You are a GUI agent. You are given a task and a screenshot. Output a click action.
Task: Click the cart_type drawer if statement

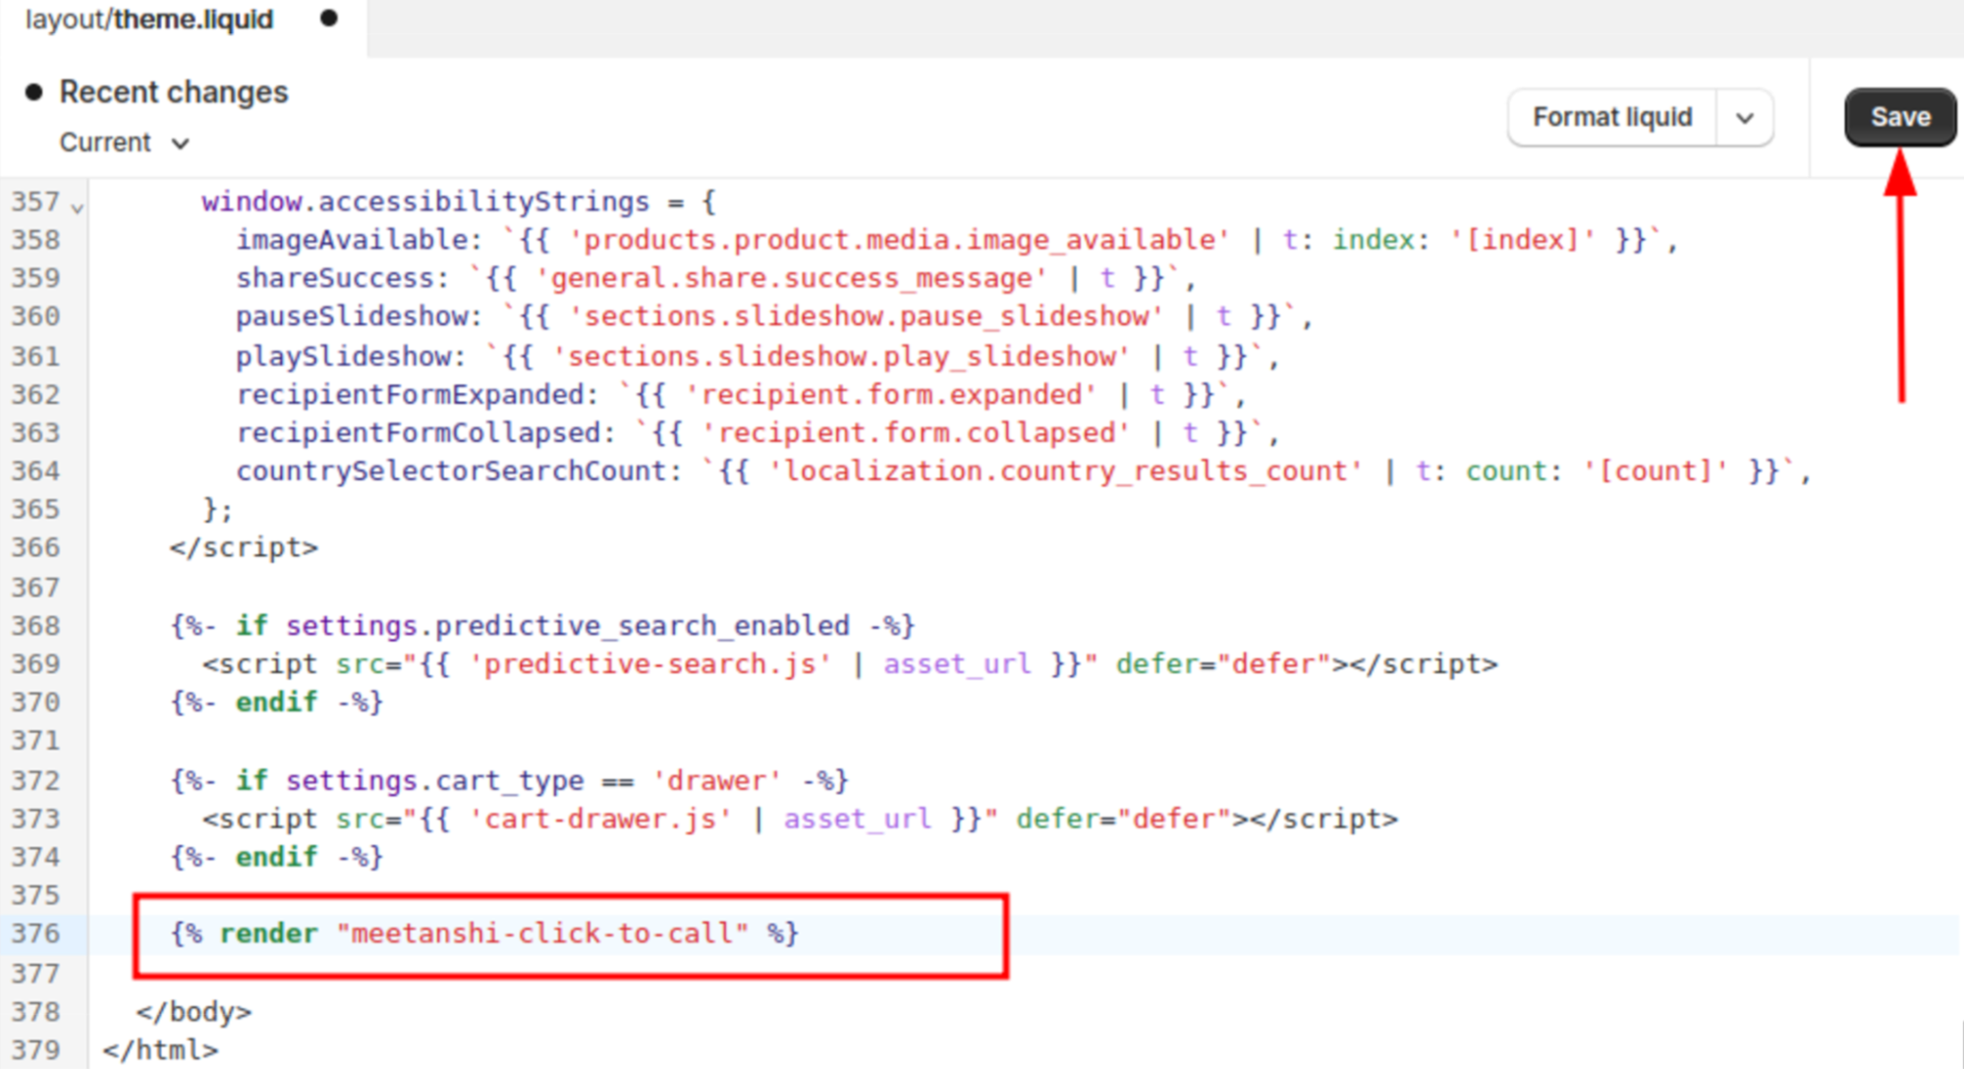coord(509,780)
